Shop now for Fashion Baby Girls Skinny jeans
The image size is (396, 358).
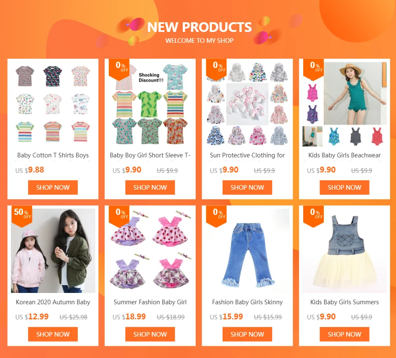click(247, 334)
